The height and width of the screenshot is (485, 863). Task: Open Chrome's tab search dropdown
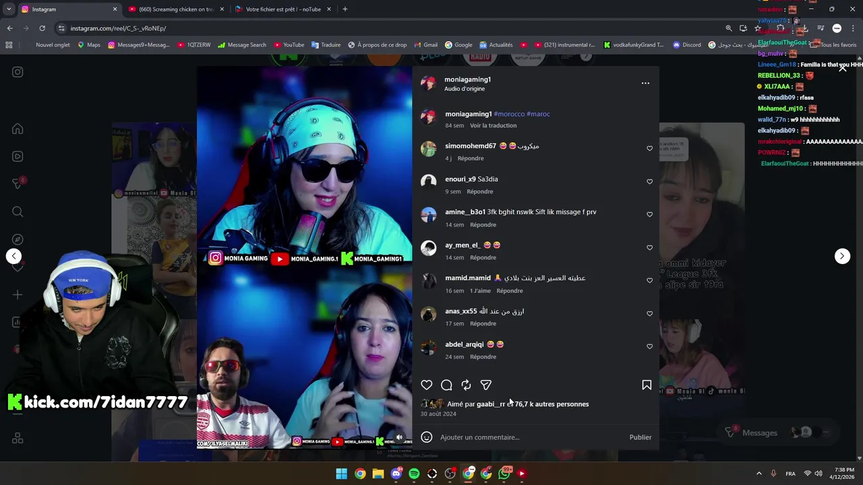(9, 9)
